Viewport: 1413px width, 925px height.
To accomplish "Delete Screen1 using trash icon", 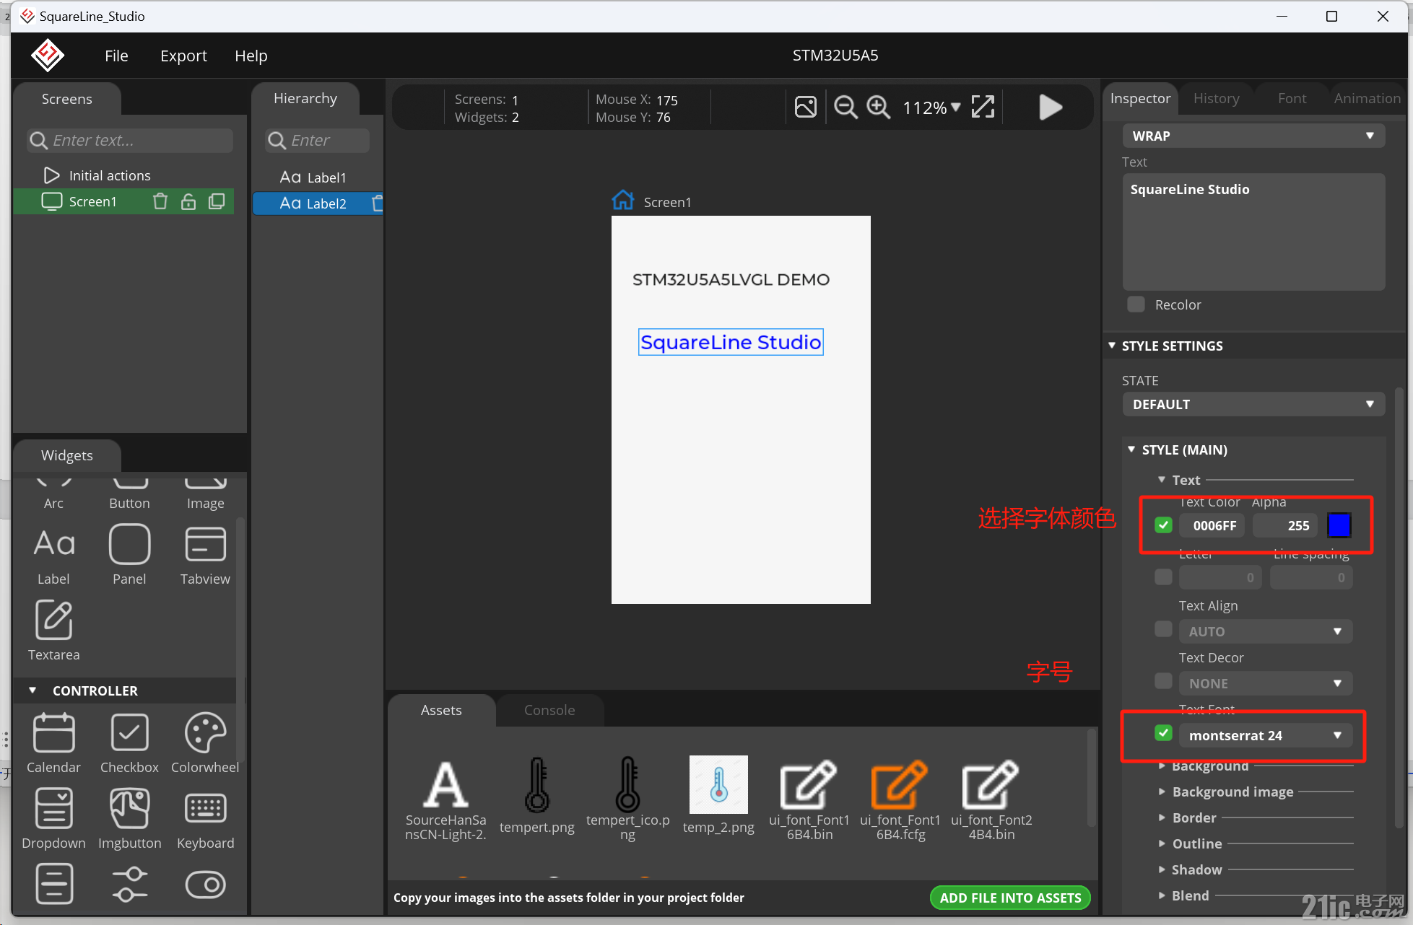I will pos(160,201).
